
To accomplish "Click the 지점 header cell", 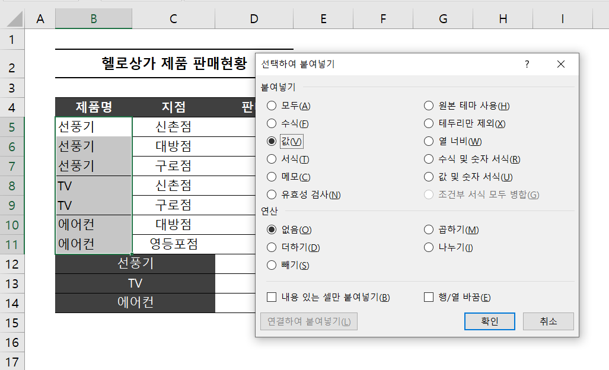I will pos(174,107).
